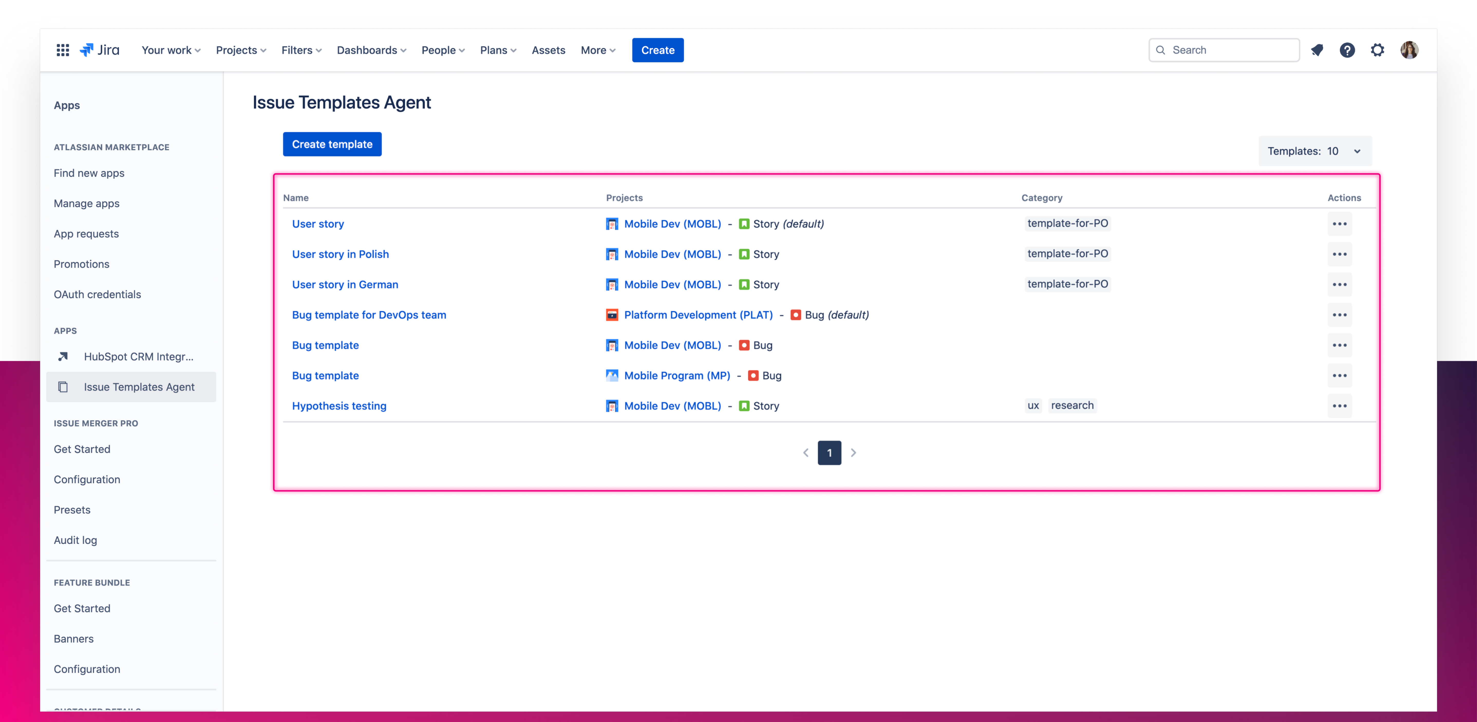
Task: Expand the Projects menu
Action: coord(241,50)
